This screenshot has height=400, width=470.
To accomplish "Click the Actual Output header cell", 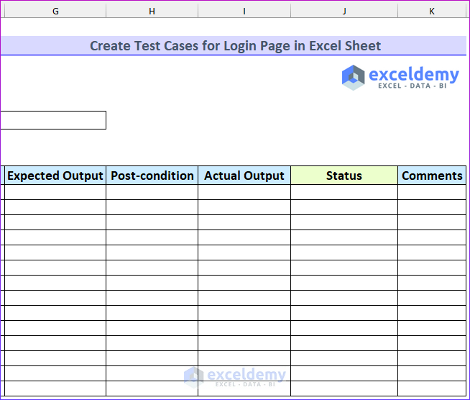I will pos(244,176).
